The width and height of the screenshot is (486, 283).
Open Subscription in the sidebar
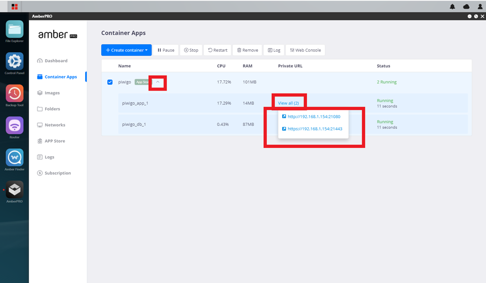(x=54, y=173)
